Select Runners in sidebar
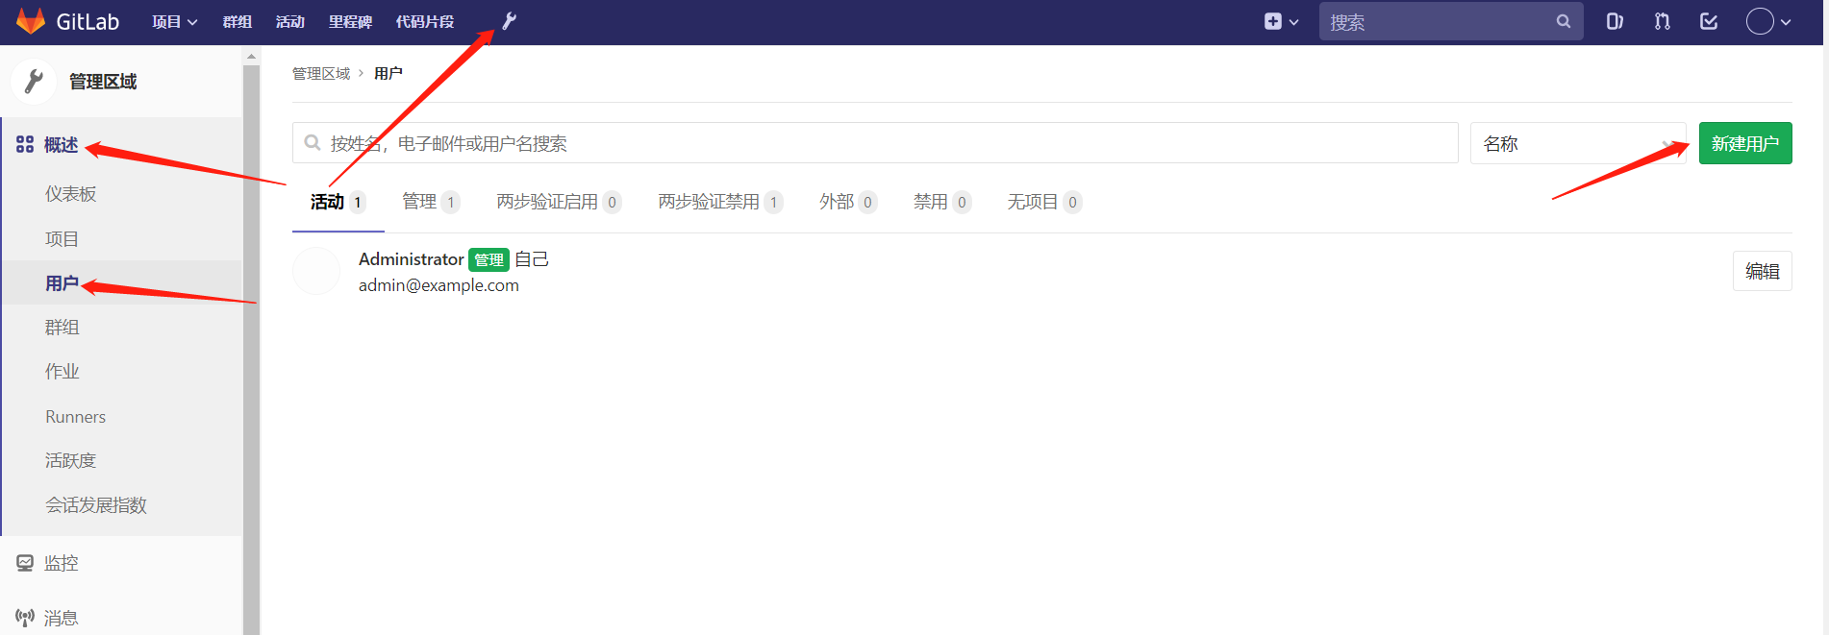This screenshot has height=635, width=1829. 75,416
